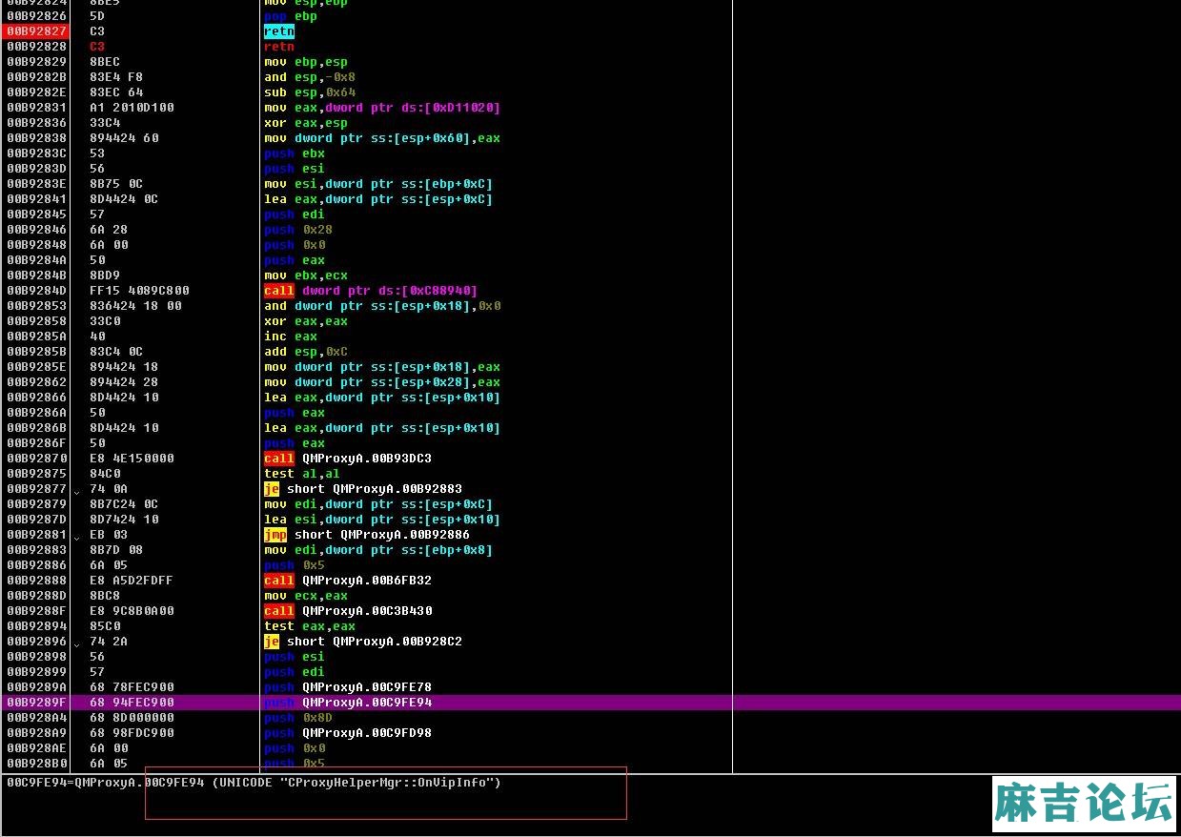Click the instruction 'call QMProxyA.00B6FB32'
The image size is (1181, 837).
pyautogui.click(x=348, y=581)
